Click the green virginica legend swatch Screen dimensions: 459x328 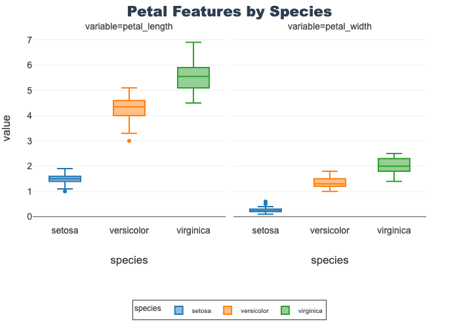(x=285, y=310)
